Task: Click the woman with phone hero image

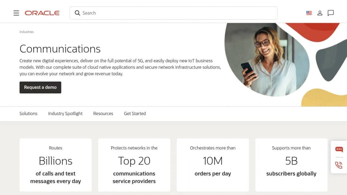Action: (x=267, y=60)
